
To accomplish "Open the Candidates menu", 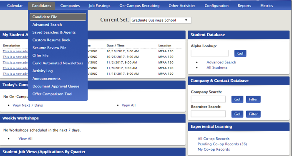I will [42, 6].
